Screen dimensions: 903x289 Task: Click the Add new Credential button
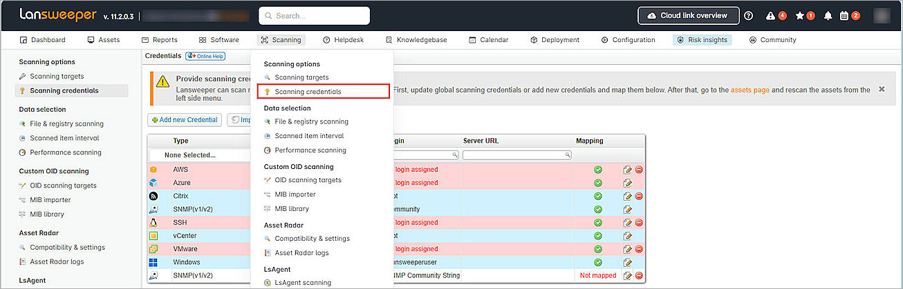(184, 120)
